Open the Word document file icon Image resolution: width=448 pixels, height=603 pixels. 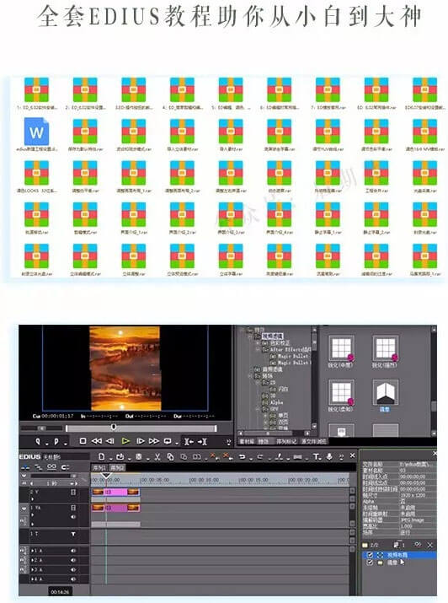coord(36,132)
